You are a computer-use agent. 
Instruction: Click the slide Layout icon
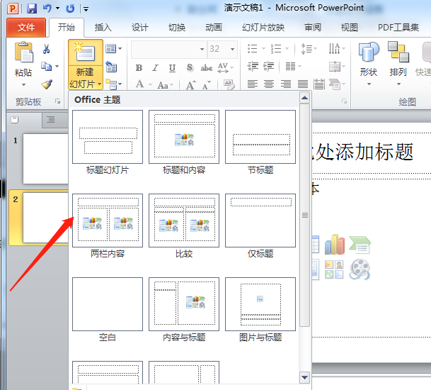111,49
